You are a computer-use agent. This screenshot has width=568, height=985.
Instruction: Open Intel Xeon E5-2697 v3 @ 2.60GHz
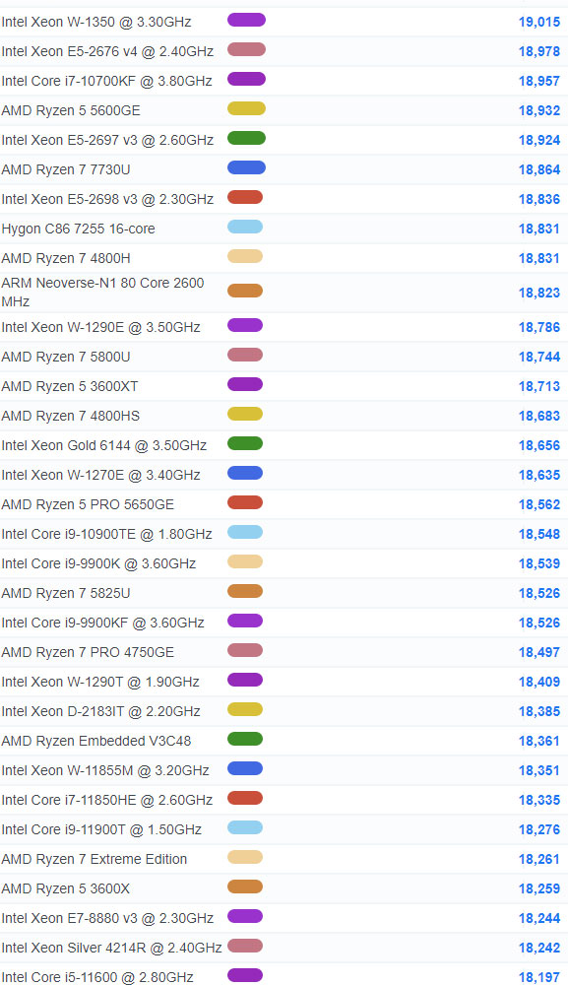coord(107,140)
